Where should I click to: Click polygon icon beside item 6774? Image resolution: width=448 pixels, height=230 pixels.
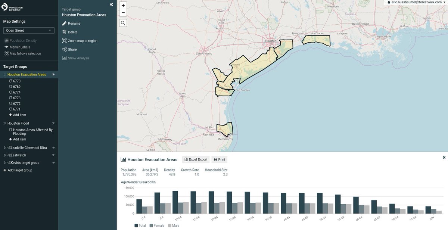click(x=10, y=92)
